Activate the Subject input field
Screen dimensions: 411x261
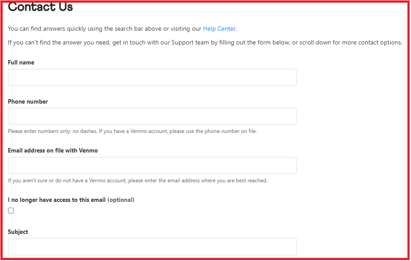coord(152,246)
